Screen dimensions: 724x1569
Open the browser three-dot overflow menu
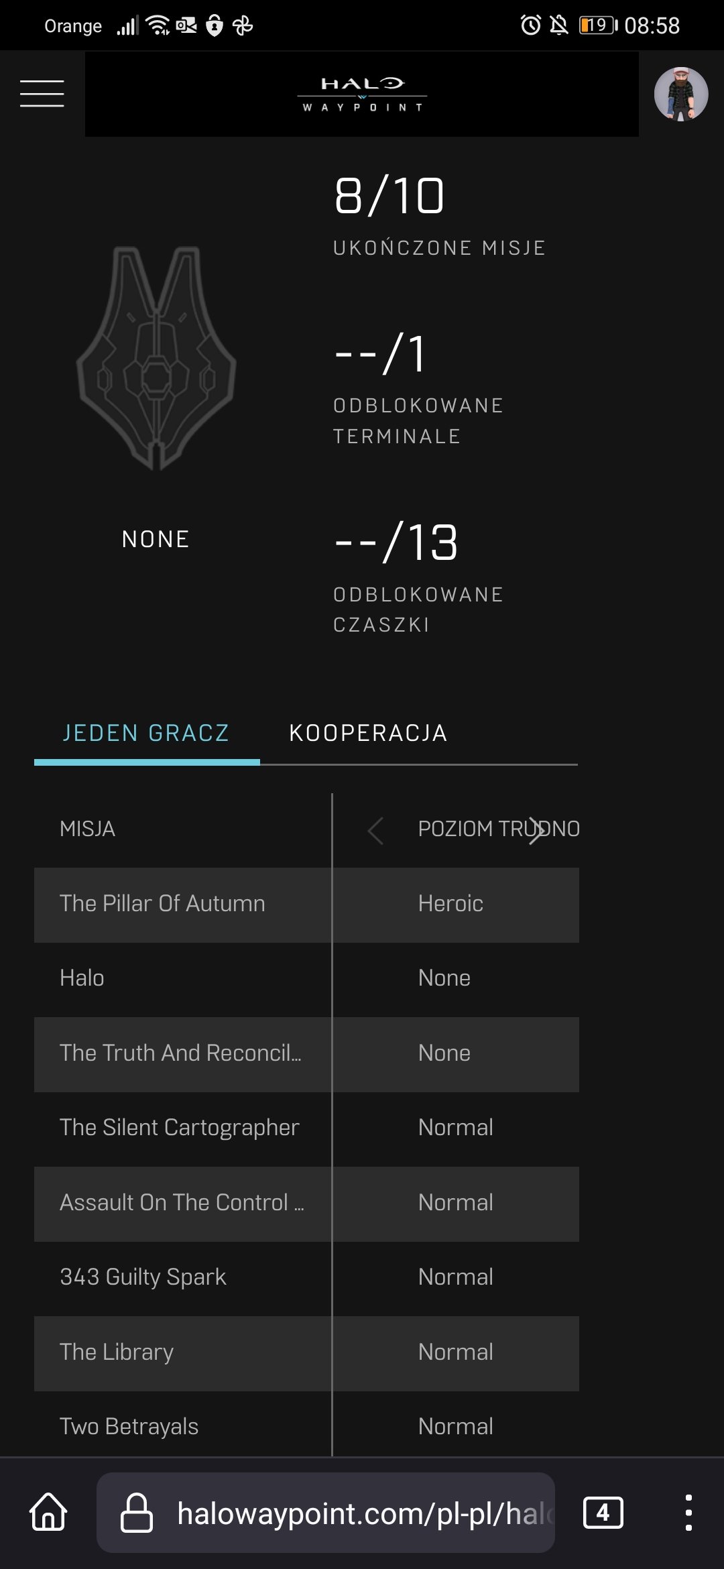[688, 1512]
